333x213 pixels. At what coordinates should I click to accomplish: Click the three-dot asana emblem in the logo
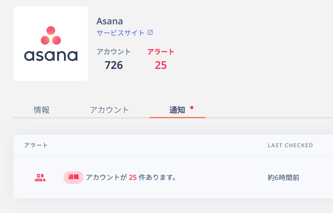point(51,36)
